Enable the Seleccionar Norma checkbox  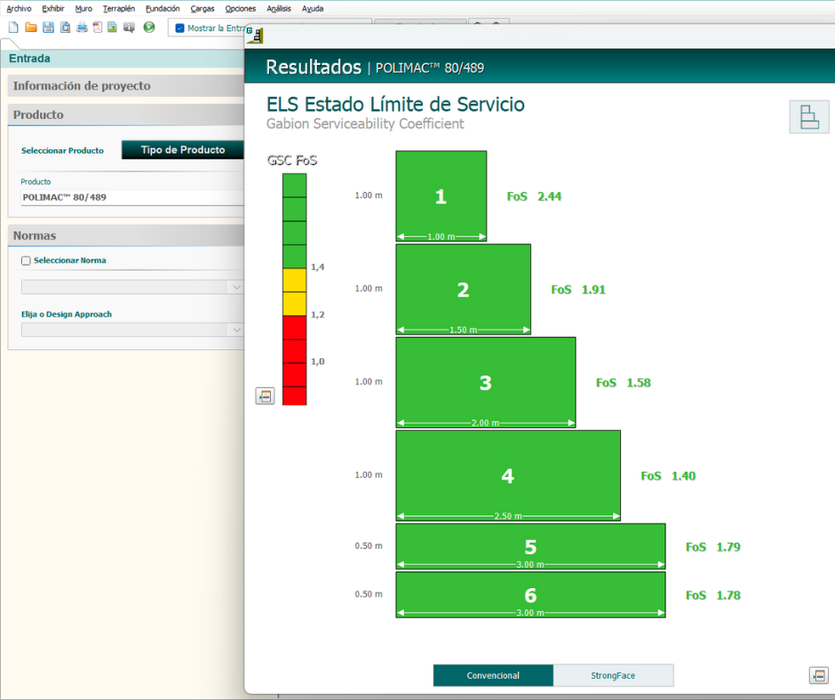(25, 261)
